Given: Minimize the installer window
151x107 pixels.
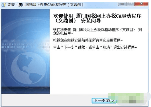Looking at the screenshot, I should [122, 4].
